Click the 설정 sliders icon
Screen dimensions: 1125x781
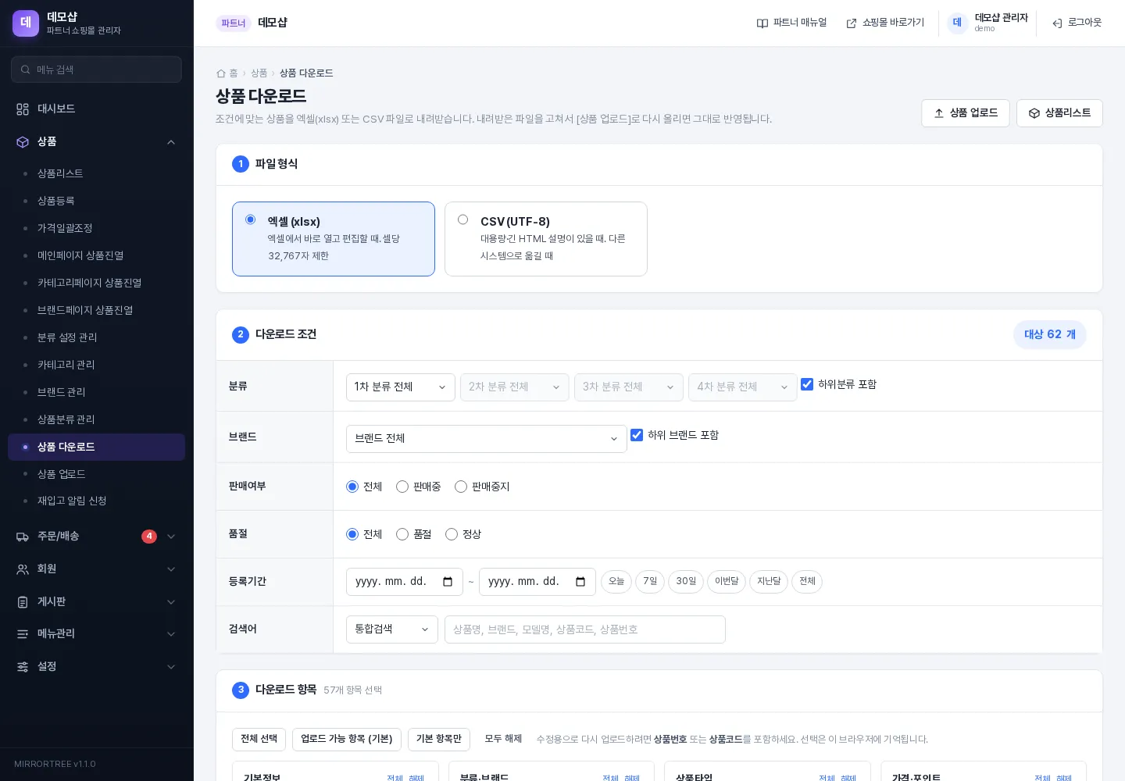[23, 667]
